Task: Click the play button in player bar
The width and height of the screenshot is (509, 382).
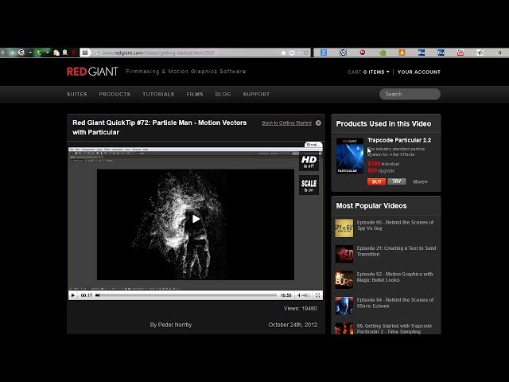Action: pos(73,295)
